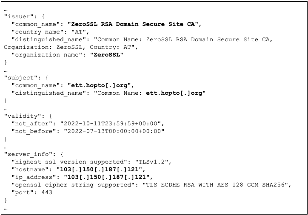Click the "subject" key

click(20, 77)
